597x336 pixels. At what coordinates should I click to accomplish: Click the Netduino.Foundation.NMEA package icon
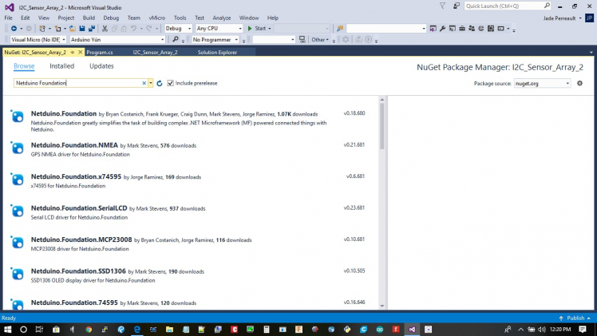tap(17, 148)
